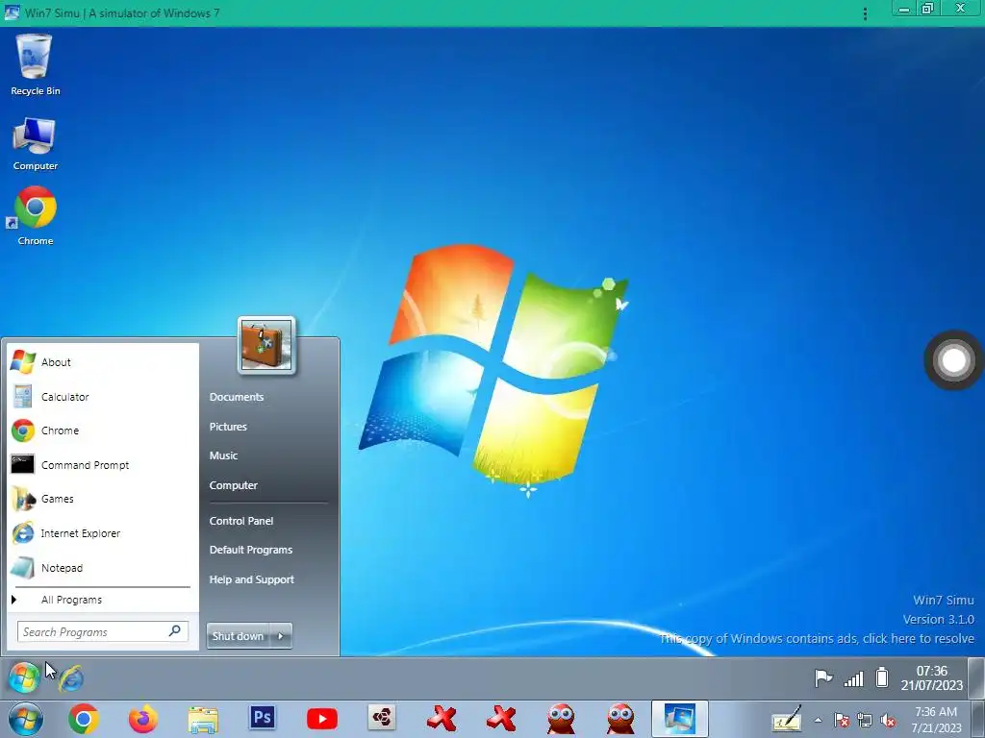Viewport: 985px width, 738px height.
Task: Open Photoshop on the host taskbar
Action: click(x=263, y=717)
